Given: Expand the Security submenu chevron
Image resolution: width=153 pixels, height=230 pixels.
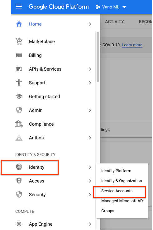Looking at the screenshot, I should (x=90, y=195).
